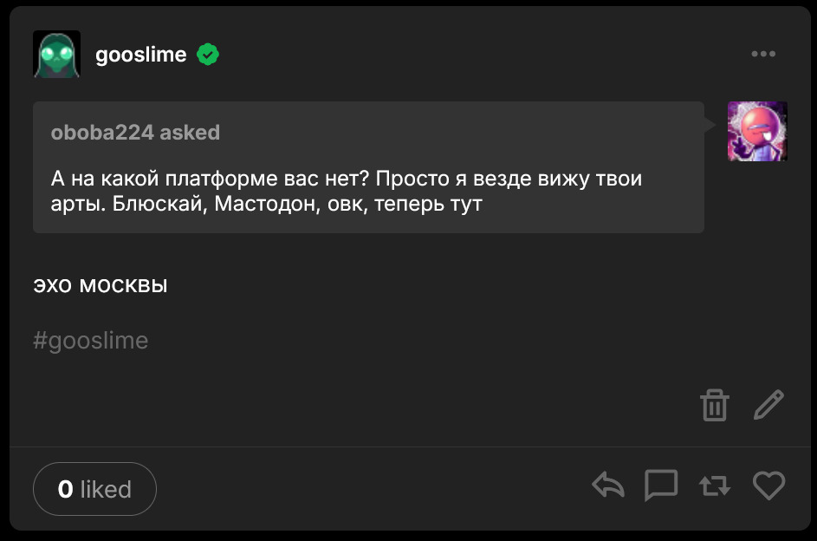Visit the oboba224 asker profile
Screen dimensions: 817x541
102,133
